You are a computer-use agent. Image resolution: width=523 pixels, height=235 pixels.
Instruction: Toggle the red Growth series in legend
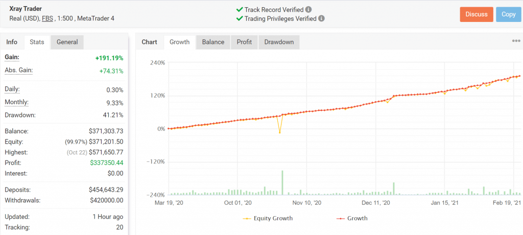(351, 218)
